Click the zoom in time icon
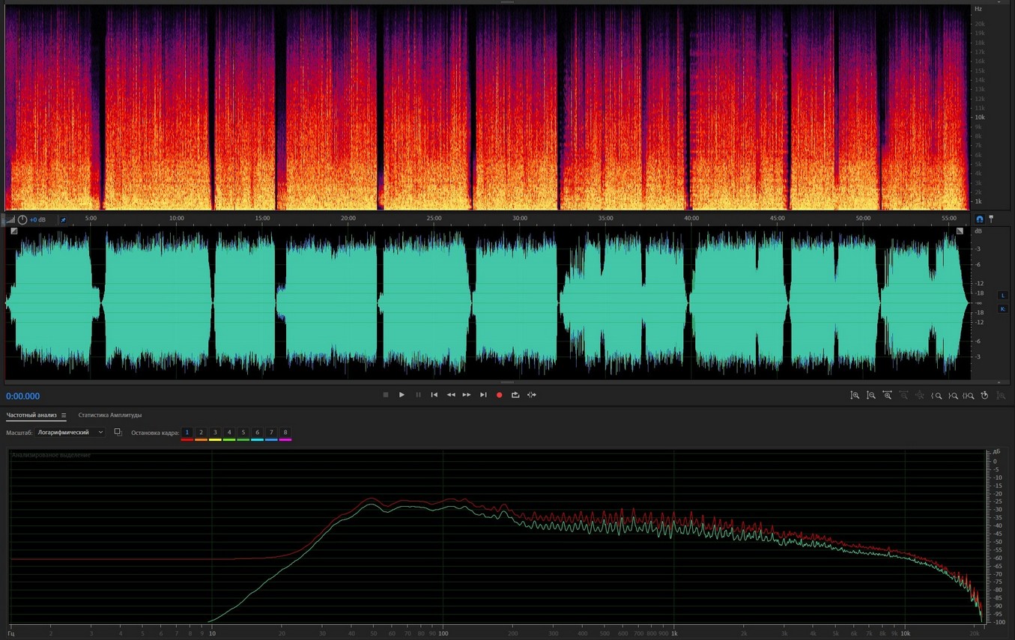Screen dimensions: 1015x640 (887, 395)
